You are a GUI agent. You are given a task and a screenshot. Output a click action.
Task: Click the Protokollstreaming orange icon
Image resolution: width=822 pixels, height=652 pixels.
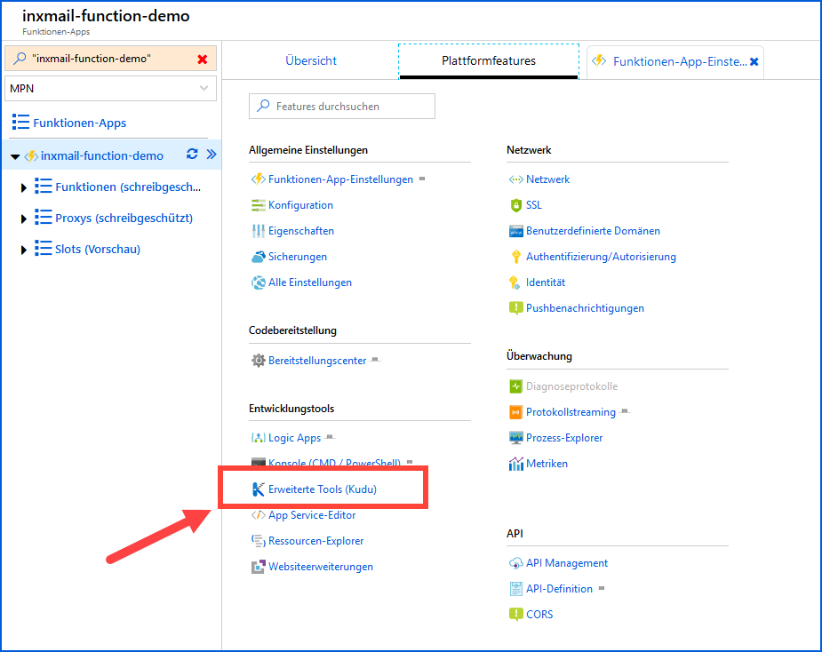[515, 412]
